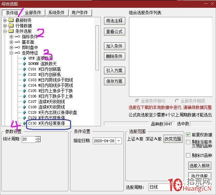Screen dimensions: 216x195
Task: Expand the 行情数据 tree node
Action: (5, 26)
